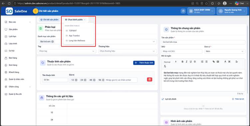This screenshot has height=126, width=250.
Task: Click the Thêm thuộc tính button
Action: pyautogui.click(x=144, y=63)
